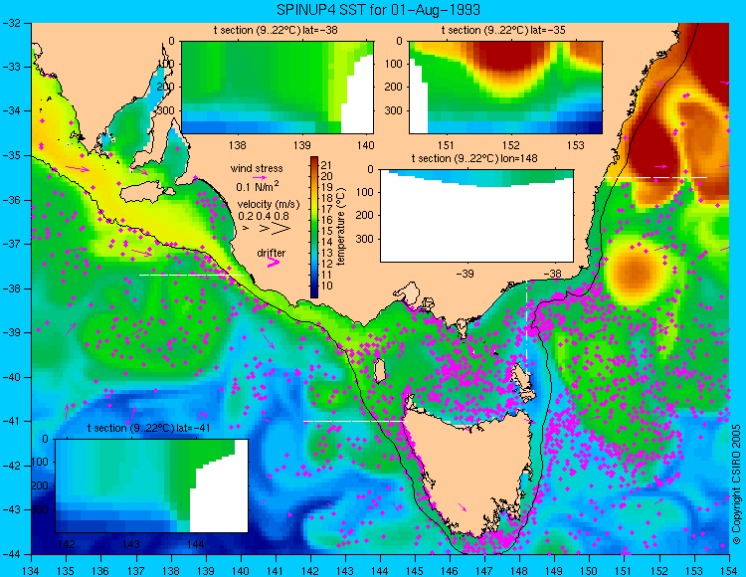Screen dimensions: 746x577
Task: Click the 't section (9..22°C) lat=-38' heading
Action: pyautogui.click(x=276, y=30)
